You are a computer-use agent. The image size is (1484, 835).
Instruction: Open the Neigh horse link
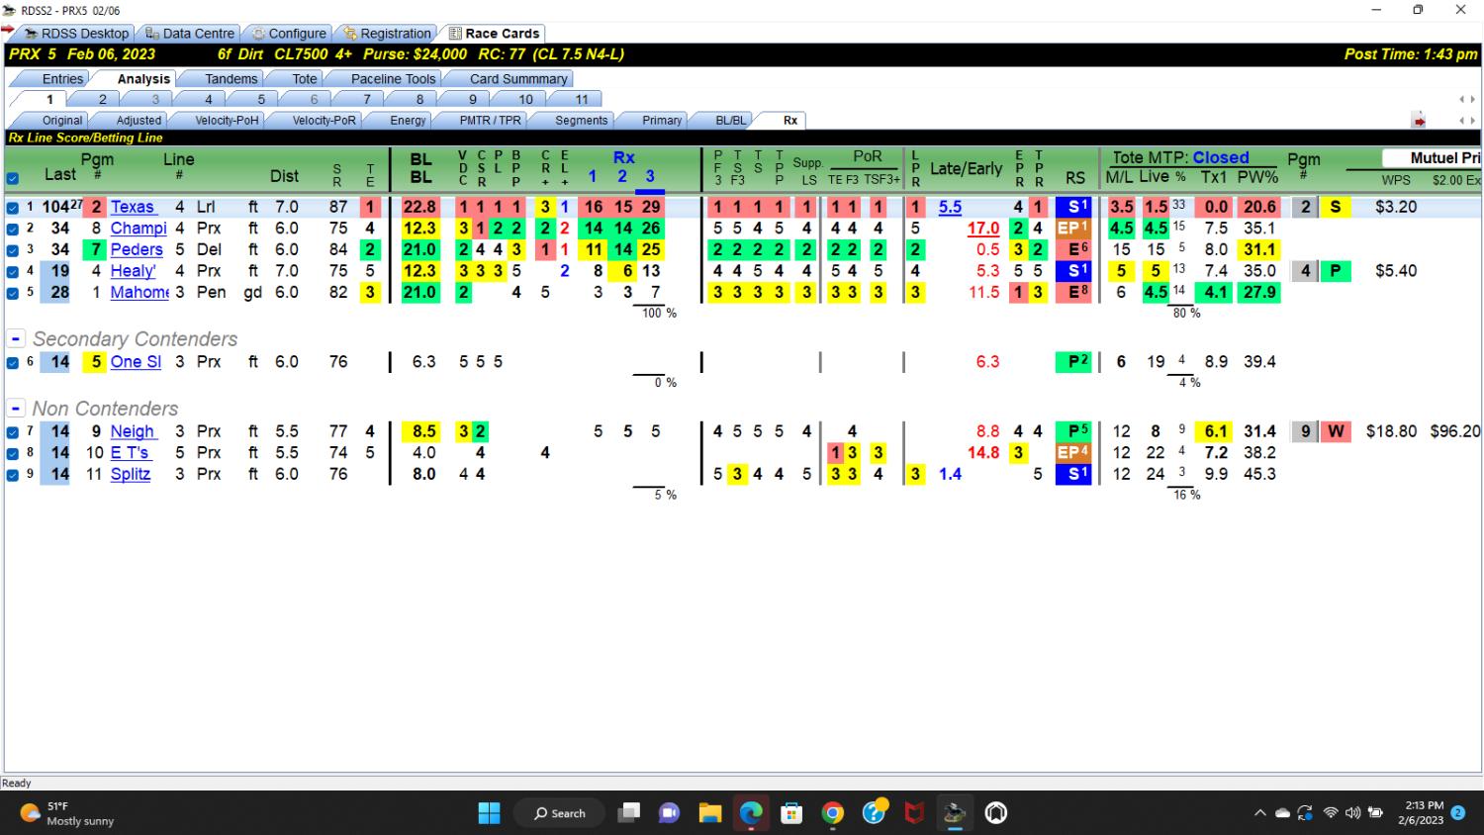click(133, 431)
